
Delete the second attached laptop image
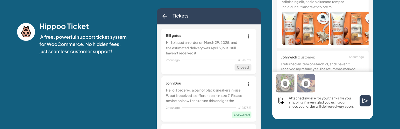click(x=306, y=83)
